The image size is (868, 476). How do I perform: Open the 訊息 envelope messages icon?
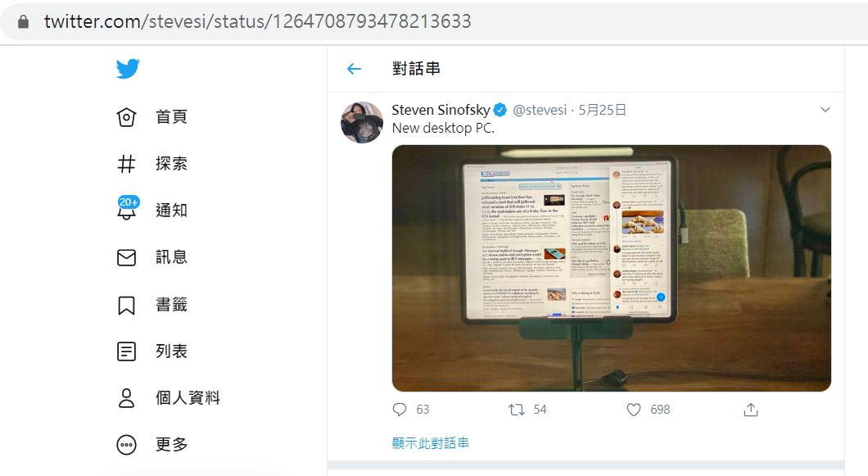point(126,257)
